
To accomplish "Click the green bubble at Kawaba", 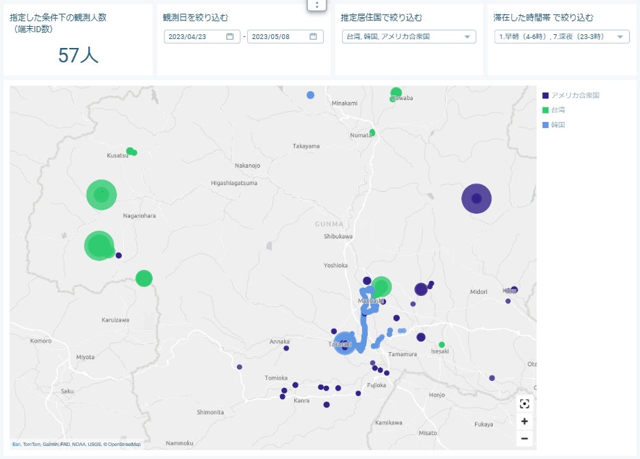I will [396, 92].
